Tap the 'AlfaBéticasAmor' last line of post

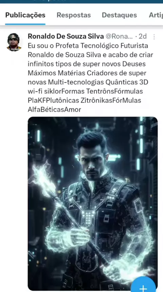[54, 110]
